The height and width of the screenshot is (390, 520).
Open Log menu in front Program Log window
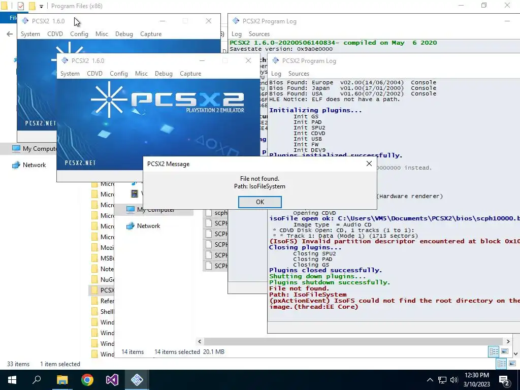(x=276, y=74)
